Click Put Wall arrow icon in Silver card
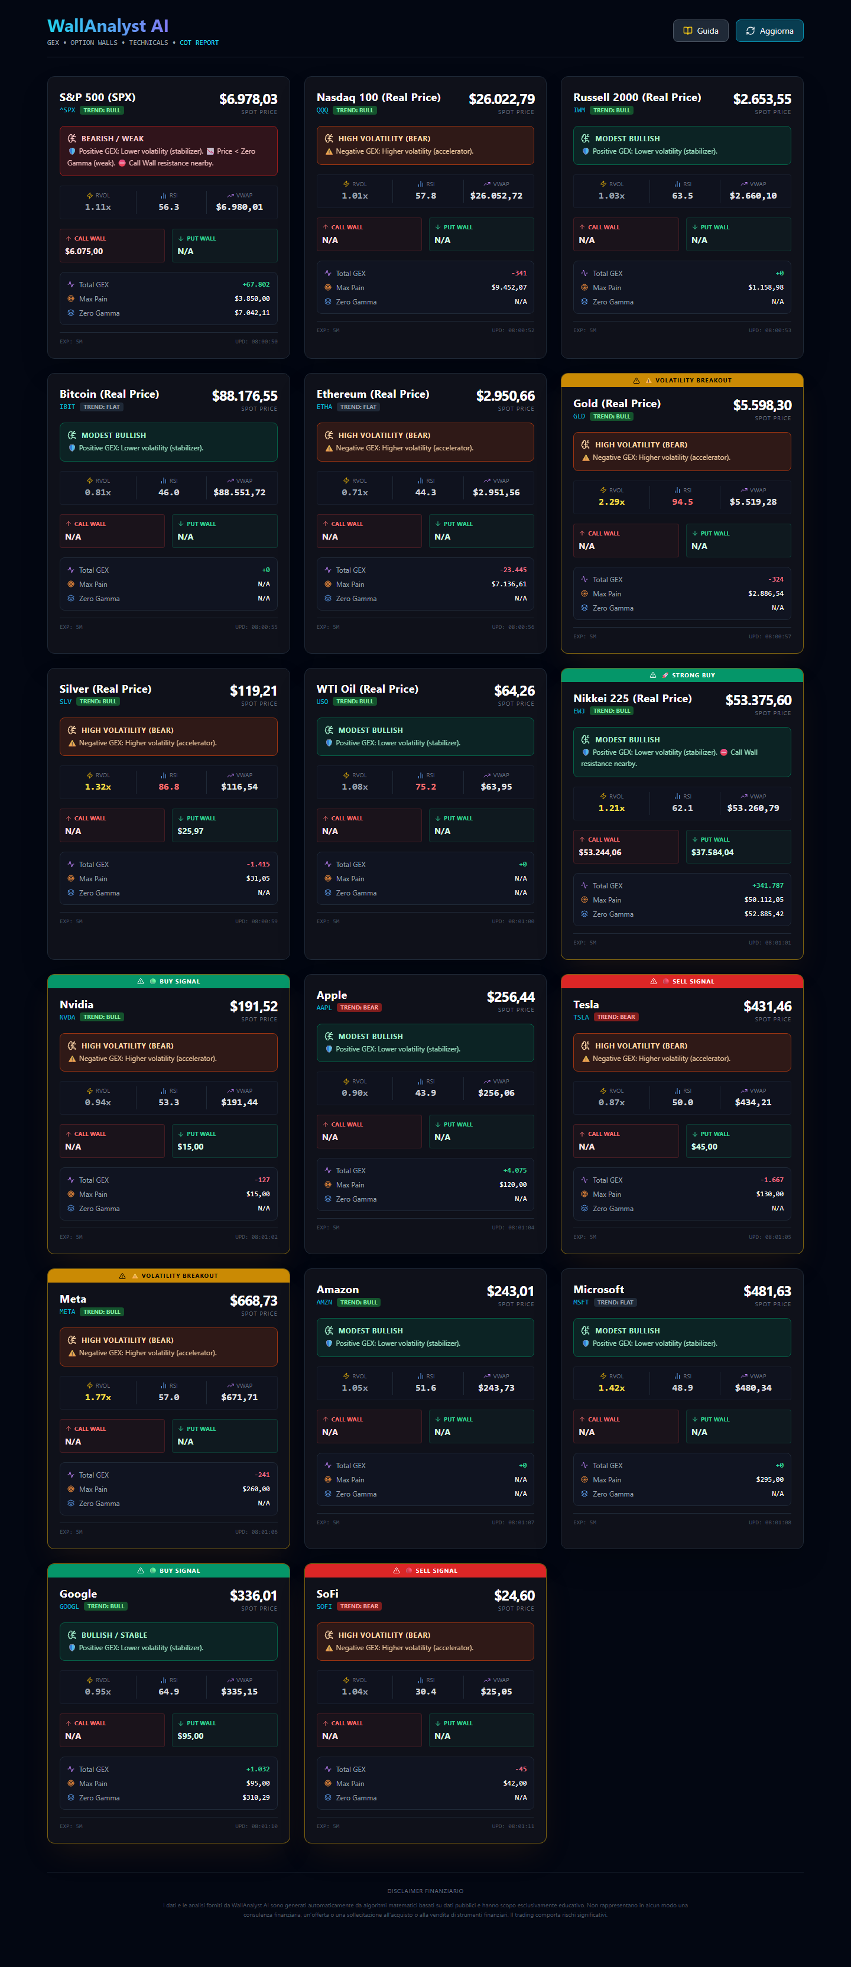Screen dimensions: 851x1967 pyautogui.click(x=181, y=819)
